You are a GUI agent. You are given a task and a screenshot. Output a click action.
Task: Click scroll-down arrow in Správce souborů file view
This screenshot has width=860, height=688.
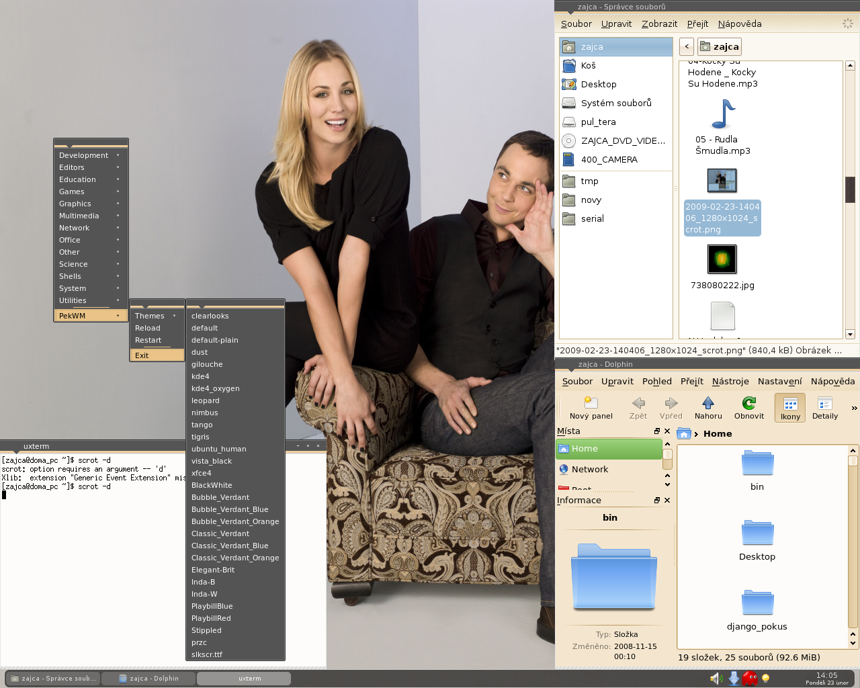pos(850,334)
